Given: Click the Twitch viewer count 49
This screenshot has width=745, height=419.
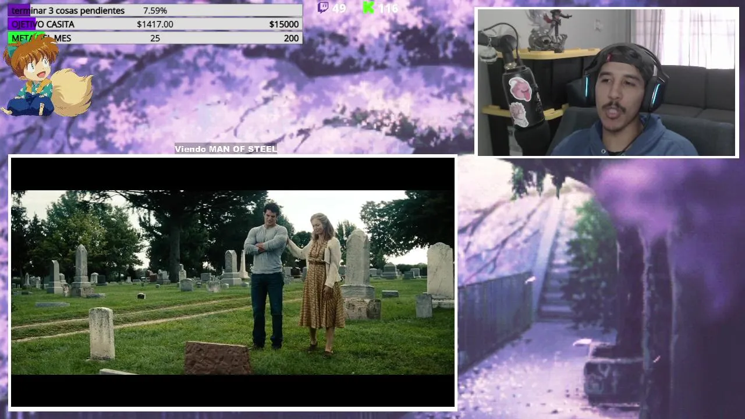Looking at the screenshot, I should pyautogui.click(x=339, y=8).
